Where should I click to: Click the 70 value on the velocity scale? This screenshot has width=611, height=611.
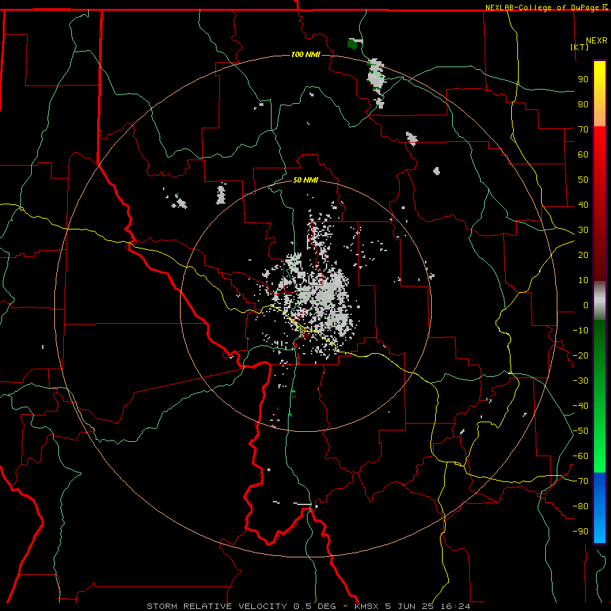(x=583, y=130)
